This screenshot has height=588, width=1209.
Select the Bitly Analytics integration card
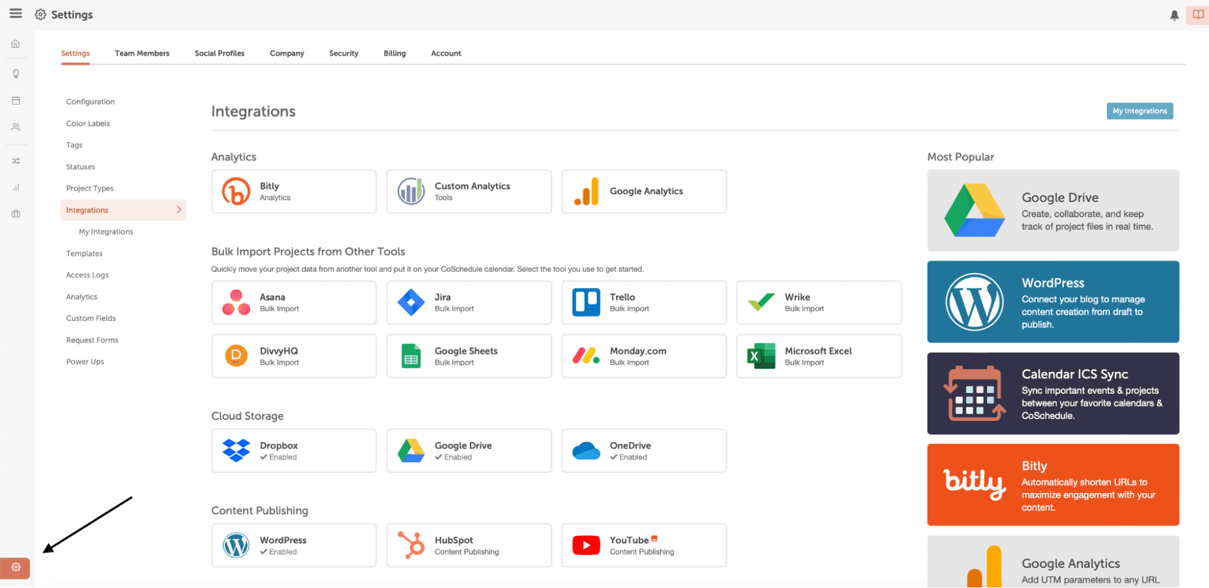(x=294, y=191)
